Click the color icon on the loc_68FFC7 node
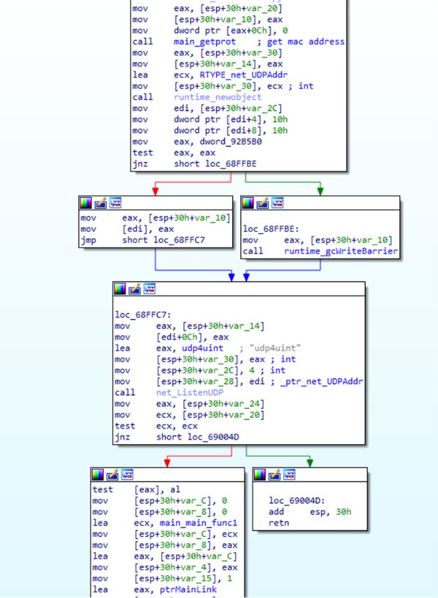Screen dimensions: 438x598 121,289
